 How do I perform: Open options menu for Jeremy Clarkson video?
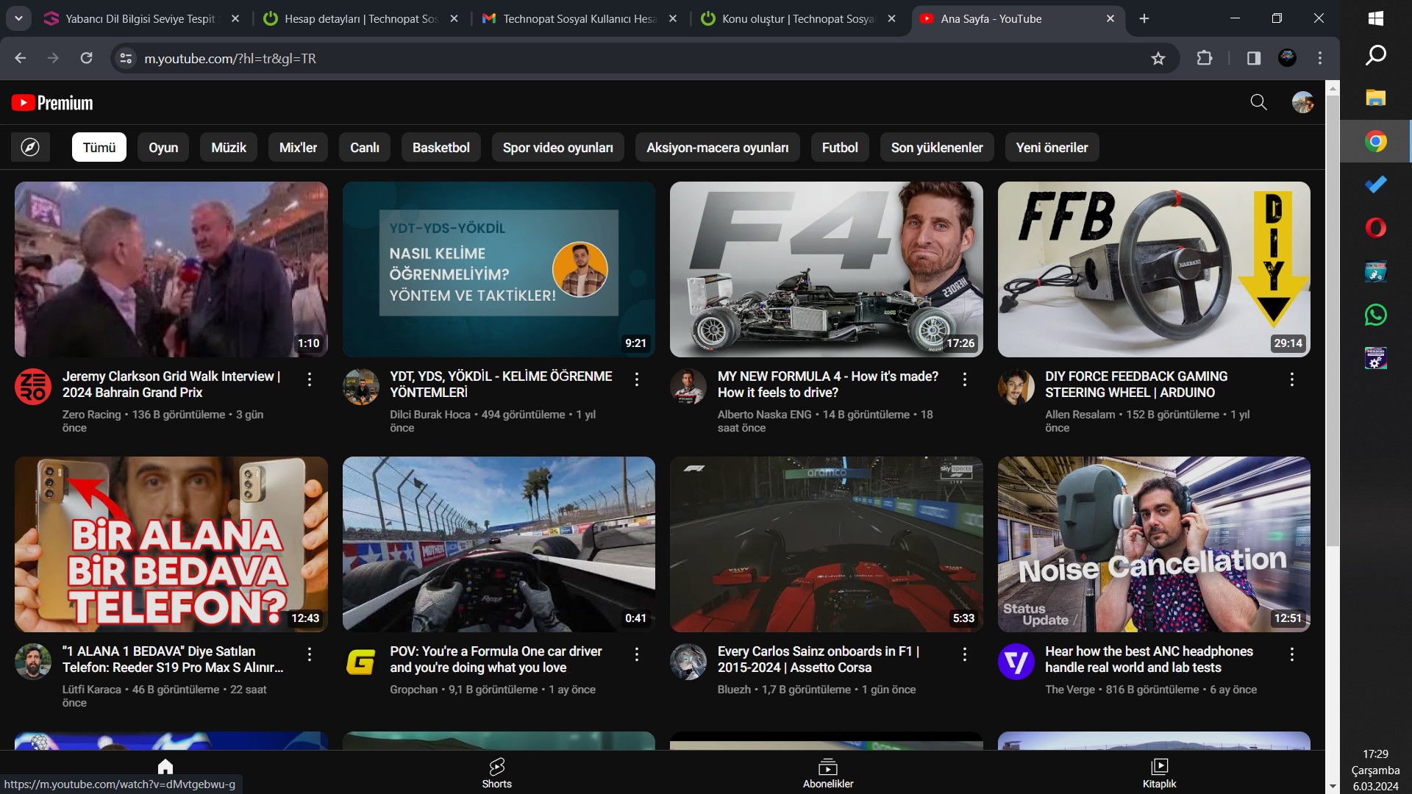[x=310, y=379]
